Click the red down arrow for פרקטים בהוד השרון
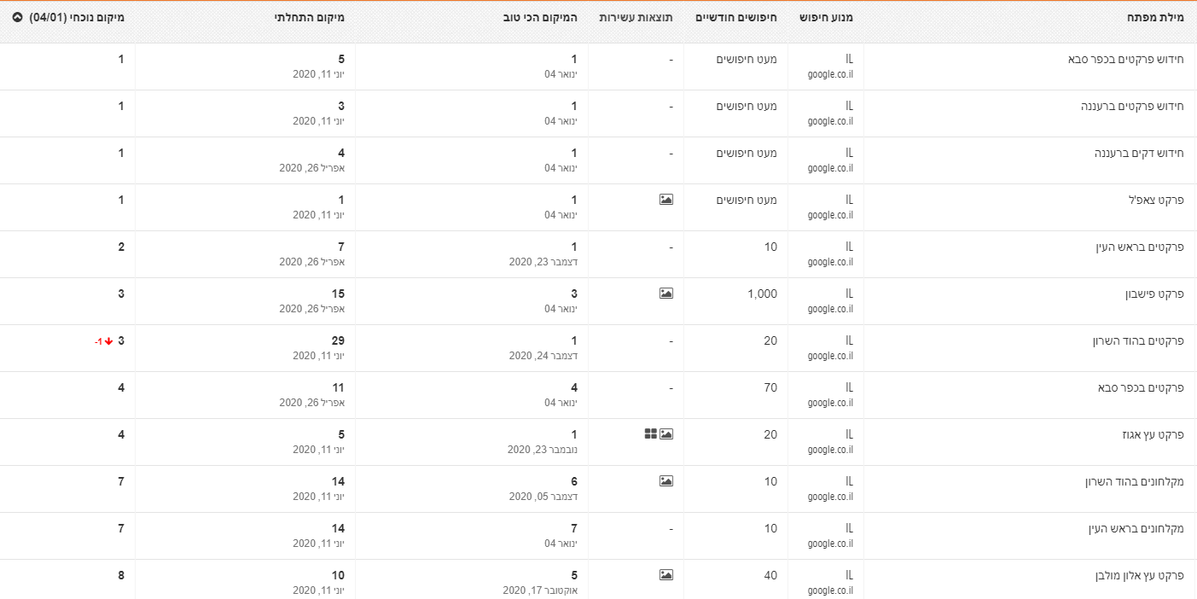Image resolution: width=1197 pixels, height=599 pixels. pos(109,341)
